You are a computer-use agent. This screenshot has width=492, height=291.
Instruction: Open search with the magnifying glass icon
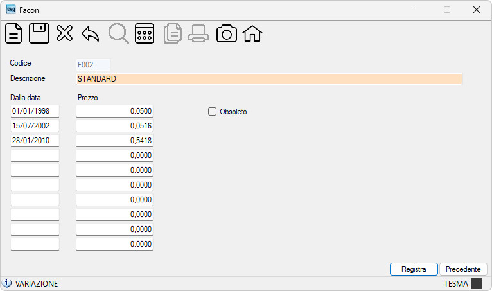point(119,33)
